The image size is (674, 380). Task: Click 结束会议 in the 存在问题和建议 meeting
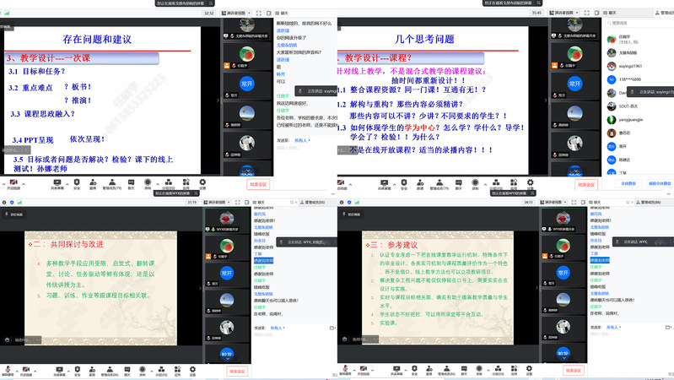(x=258, y=182)
